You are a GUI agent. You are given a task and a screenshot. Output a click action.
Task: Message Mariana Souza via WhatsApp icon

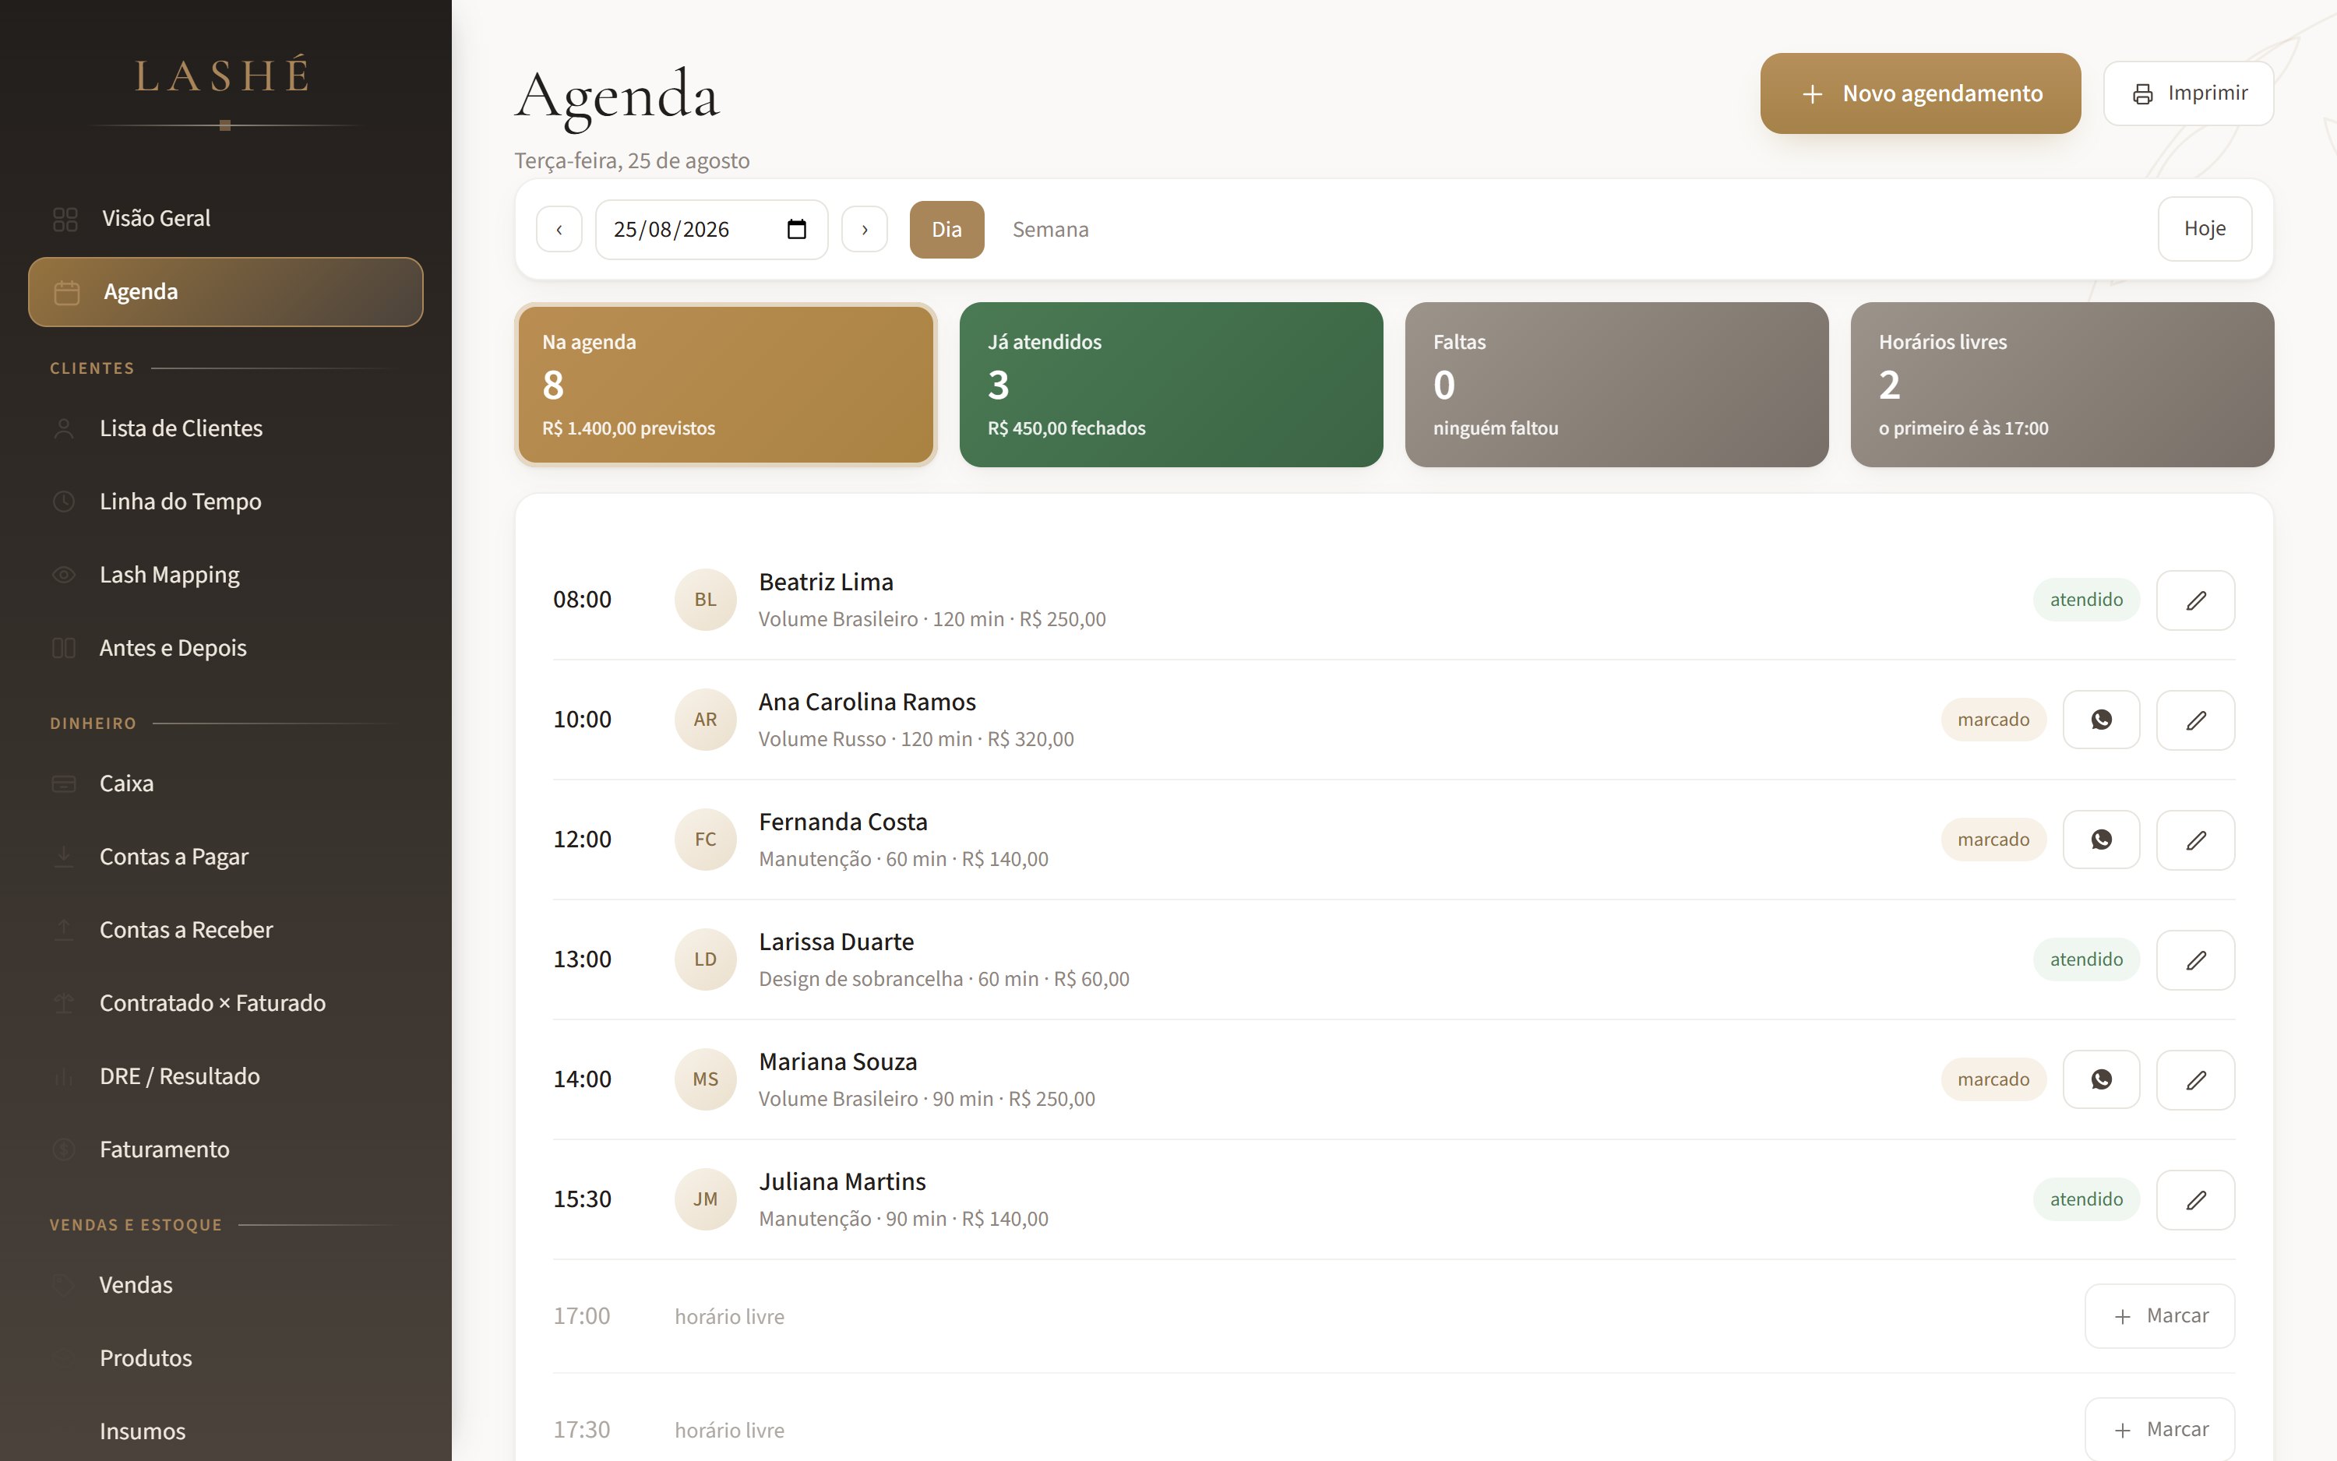(2101, 1079)
